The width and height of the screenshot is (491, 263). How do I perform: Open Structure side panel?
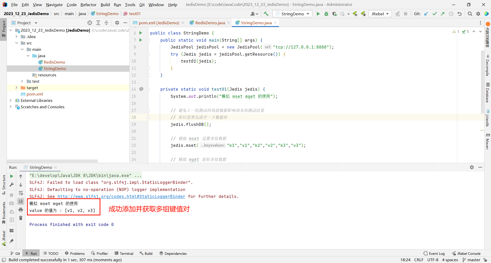(x=4, y=185)
